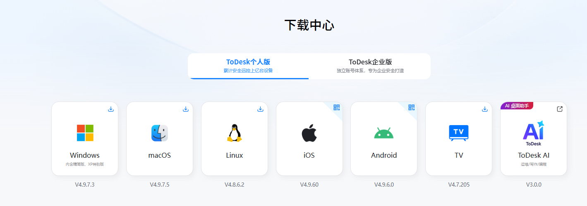587x206 pixels.
Task: Show the Android QR code icon
Action: 411,107
